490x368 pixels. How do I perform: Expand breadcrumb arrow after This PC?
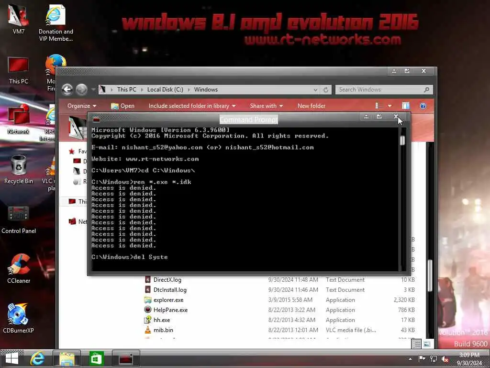142,90
